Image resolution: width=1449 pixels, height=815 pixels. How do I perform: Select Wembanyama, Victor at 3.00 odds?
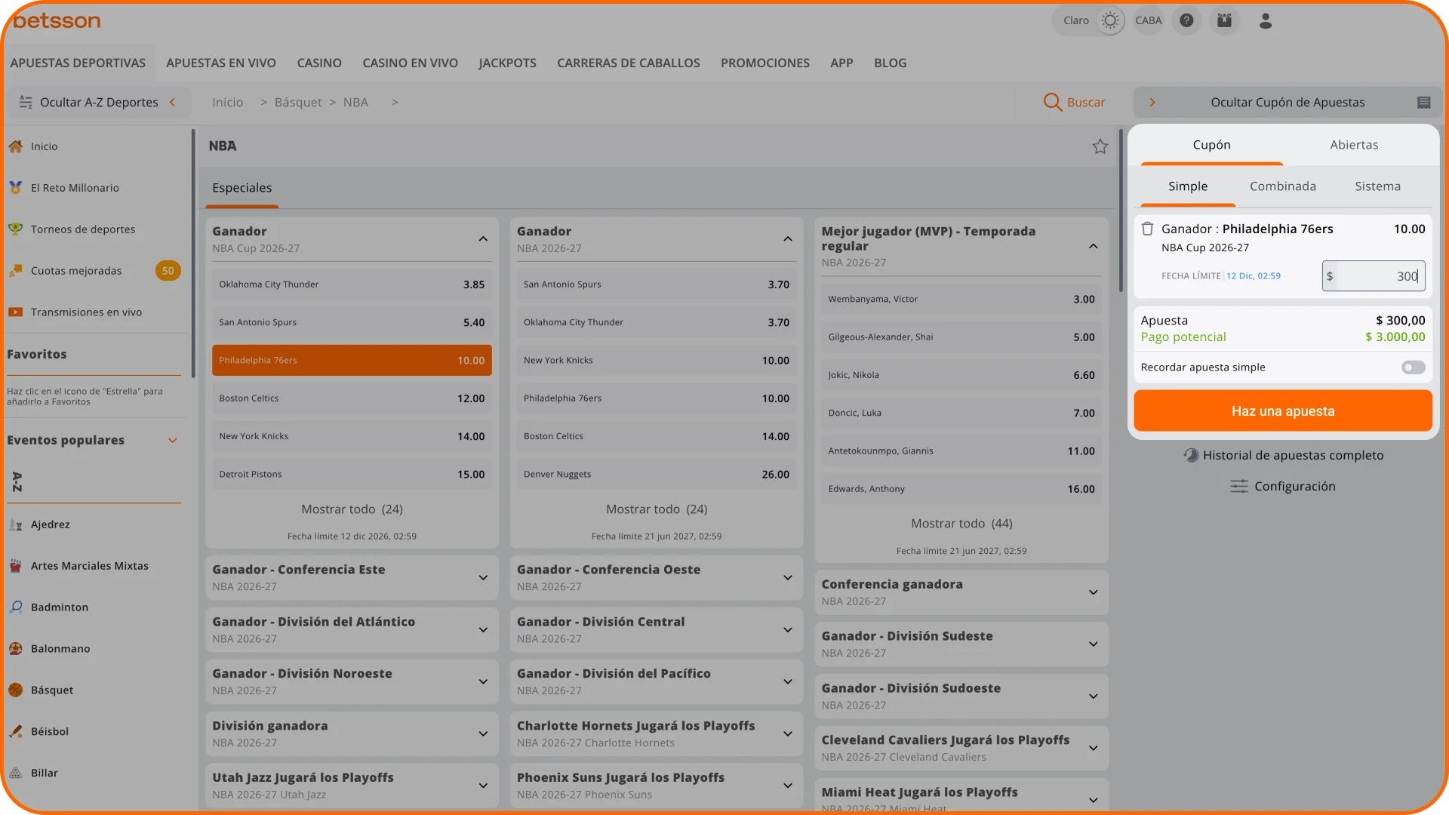(961, 300)
